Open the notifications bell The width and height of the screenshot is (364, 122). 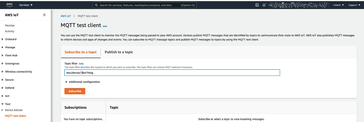pyautogui.click(x=264, y=5)
